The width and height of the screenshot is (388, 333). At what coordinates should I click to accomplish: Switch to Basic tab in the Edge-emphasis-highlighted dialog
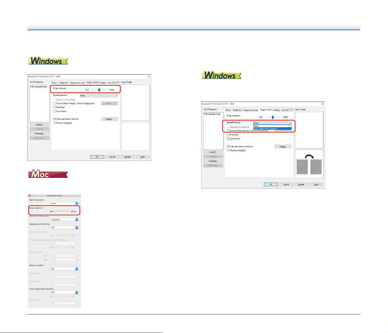[x=55, y=83]
